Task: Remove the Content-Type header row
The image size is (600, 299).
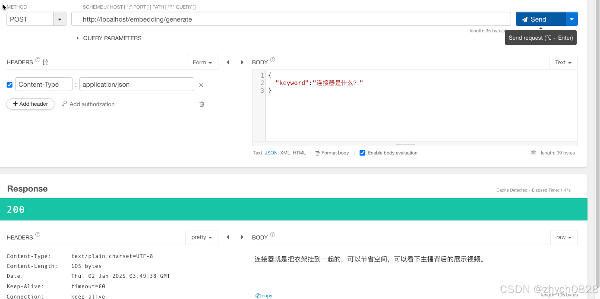Action: point(201,85)
